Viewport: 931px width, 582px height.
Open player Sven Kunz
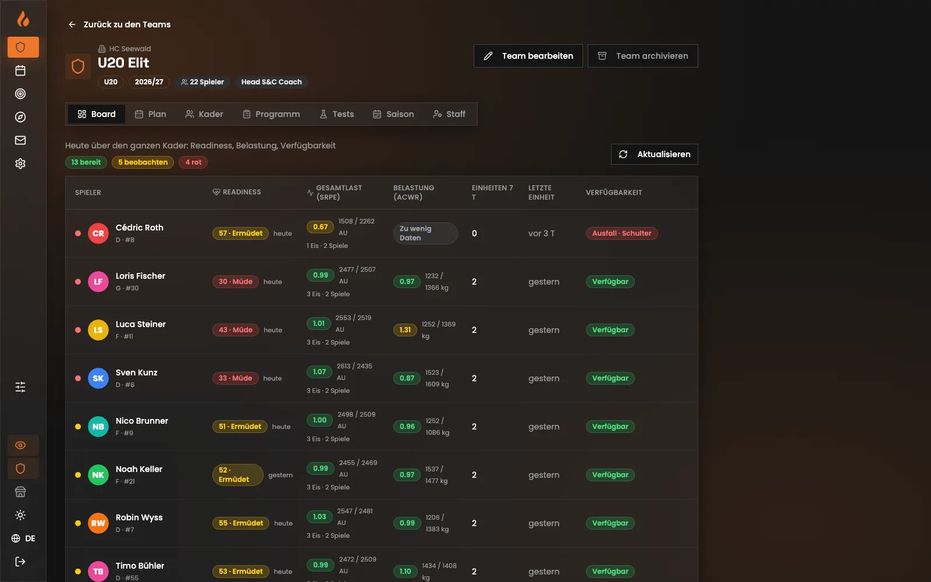(x=137, y=372)
